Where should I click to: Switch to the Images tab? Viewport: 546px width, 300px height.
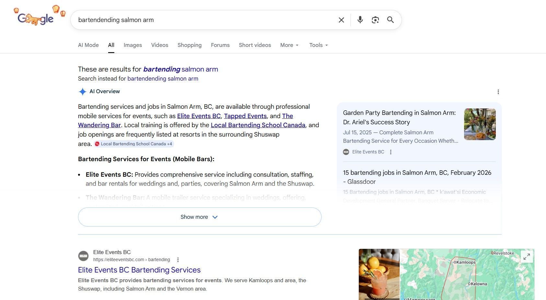click(x=132, y=45)
